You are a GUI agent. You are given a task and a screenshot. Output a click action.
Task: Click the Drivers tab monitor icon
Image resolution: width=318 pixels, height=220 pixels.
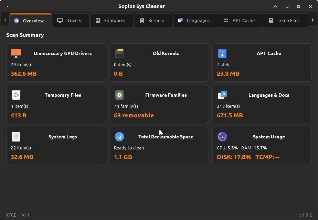[x=60, y=20]
